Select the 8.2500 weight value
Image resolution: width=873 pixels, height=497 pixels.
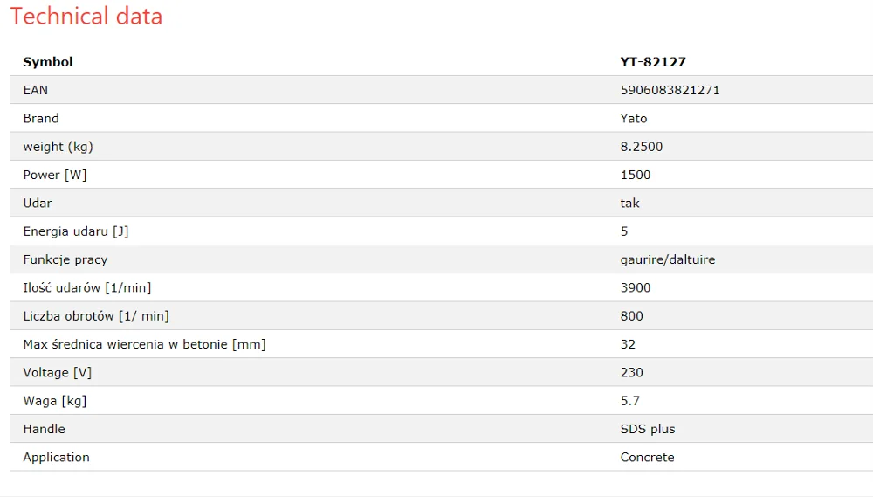(x=642, y=147)
